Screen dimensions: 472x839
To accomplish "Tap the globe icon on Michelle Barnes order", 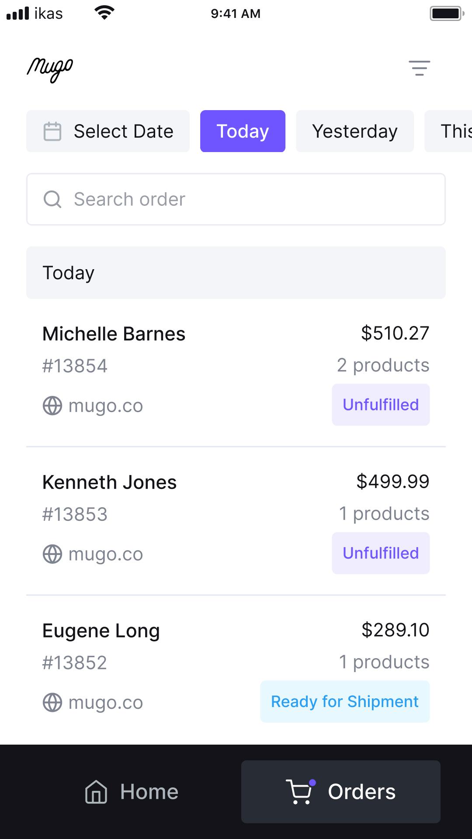I will [52, 406].
